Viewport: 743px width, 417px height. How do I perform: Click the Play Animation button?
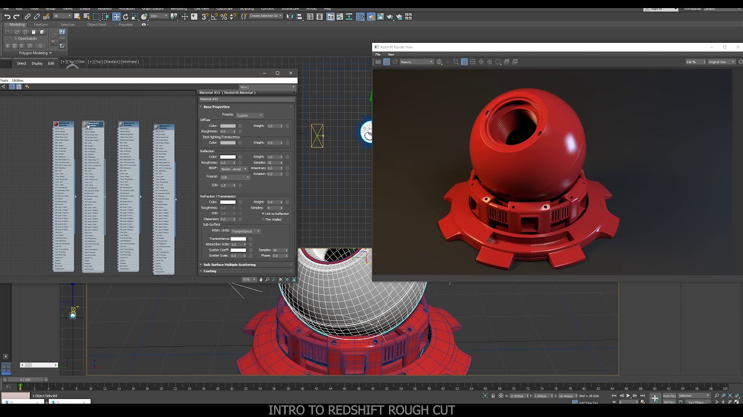coord(628,396)
